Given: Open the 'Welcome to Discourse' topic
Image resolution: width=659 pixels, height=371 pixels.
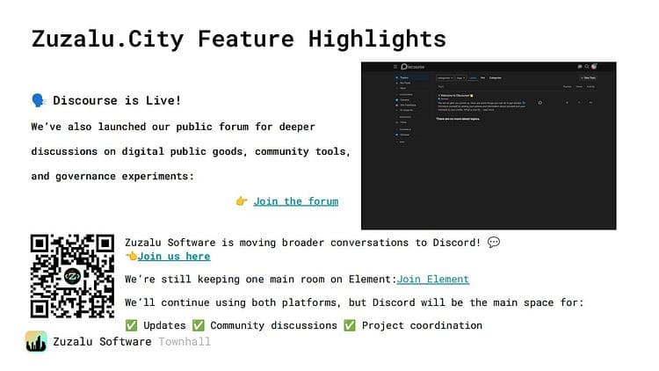Looking at the screenshot, I should [x=455, y=96].
